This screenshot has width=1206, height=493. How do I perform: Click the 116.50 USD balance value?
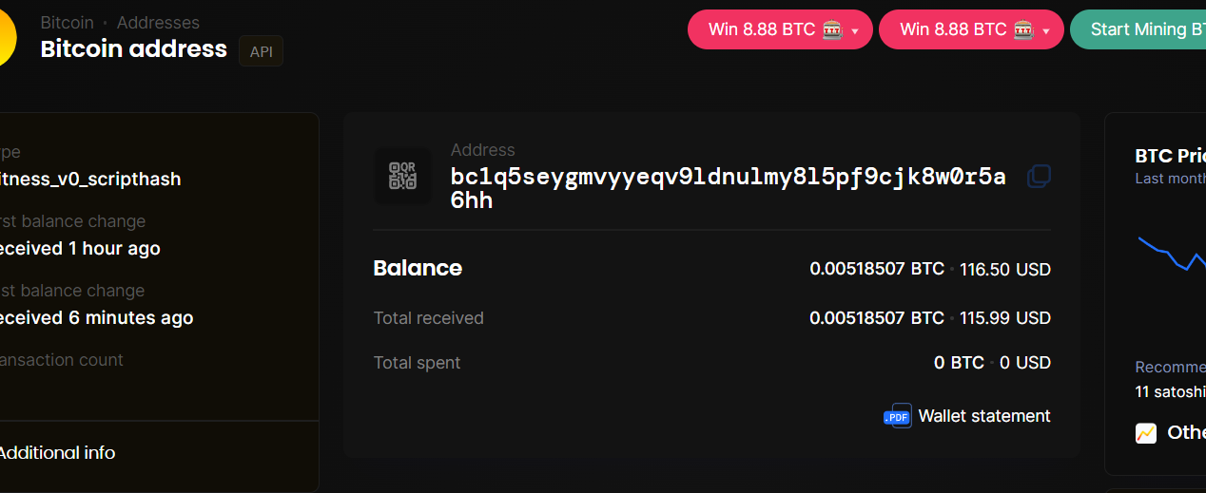click(1005, 270)
